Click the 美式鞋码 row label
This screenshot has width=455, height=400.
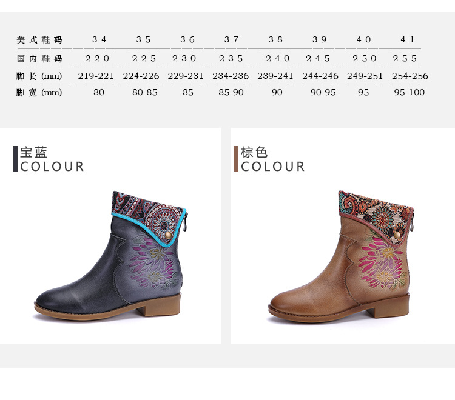[39, 40]
